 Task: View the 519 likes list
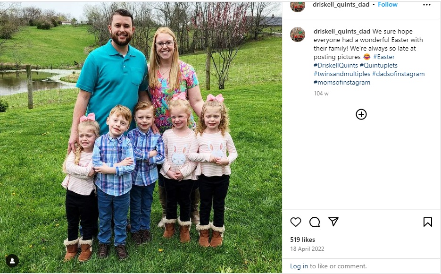click(303, 240)
